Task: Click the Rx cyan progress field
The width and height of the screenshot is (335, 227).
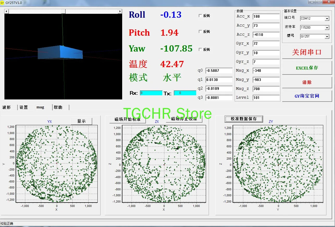Action: (x=151, y=93)
